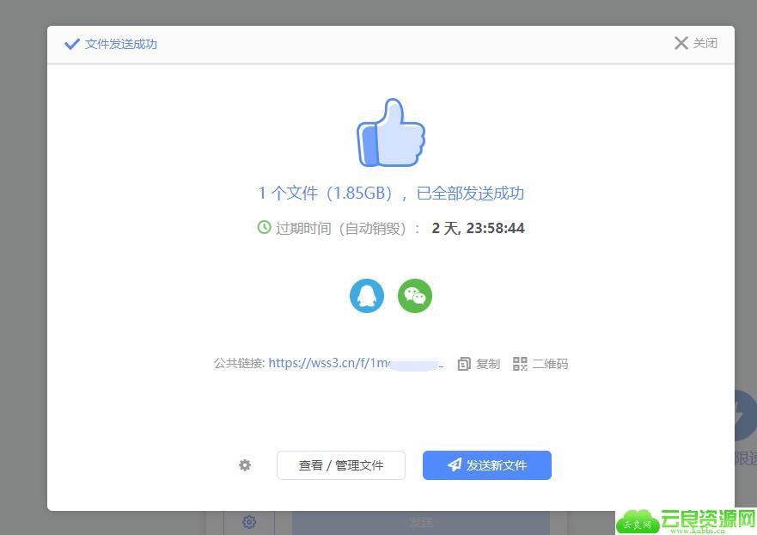This screenshot has width=757, height=535.
Task: Click the 已全部发送成功 status message
Action: (470, 193)
